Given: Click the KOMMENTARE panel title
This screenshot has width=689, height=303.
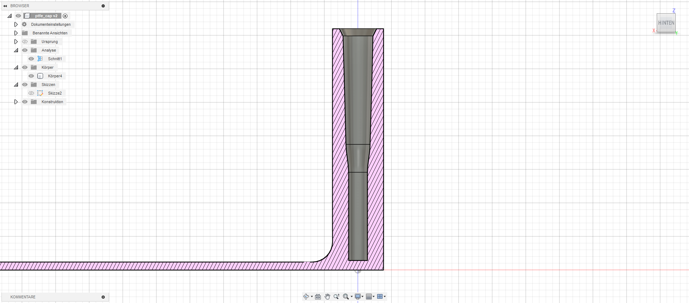Looking at the screenshot, I should pyautogui.click(x=23, y=297).
